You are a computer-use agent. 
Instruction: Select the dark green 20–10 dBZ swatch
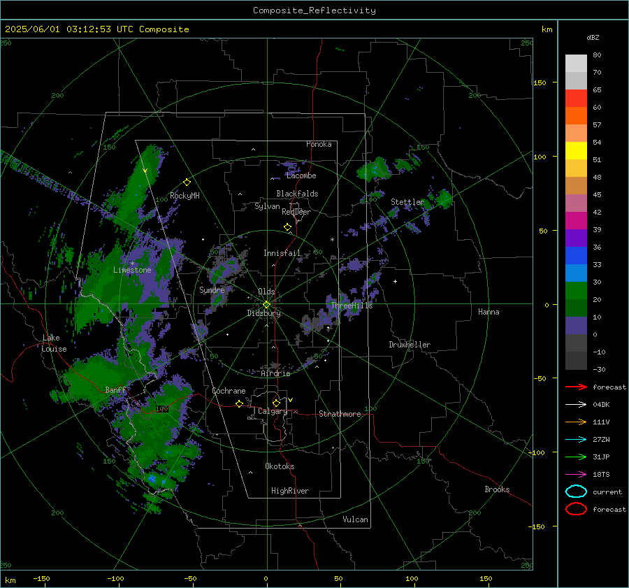576,308
